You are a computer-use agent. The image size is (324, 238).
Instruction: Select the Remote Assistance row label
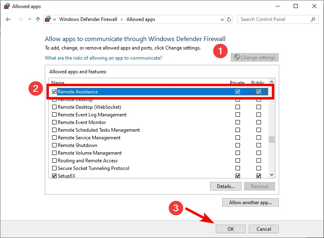[78, 92]
